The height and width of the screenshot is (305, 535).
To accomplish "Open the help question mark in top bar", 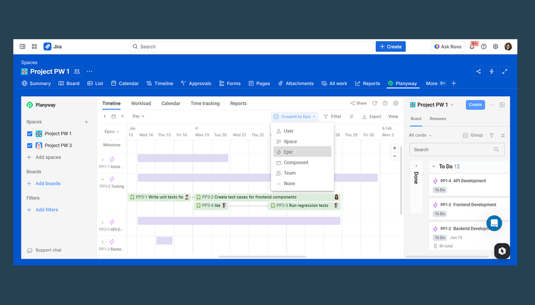I will pyautogui.click(x=484, y=47).
